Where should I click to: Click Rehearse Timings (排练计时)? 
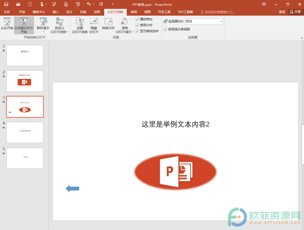pos(108,24)
